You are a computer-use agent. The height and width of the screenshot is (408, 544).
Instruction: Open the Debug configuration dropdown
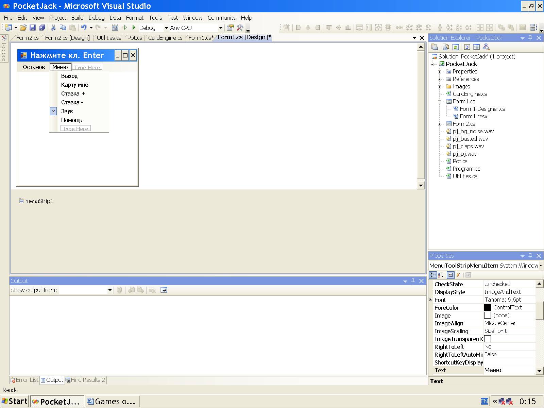(x=166, y=28)
